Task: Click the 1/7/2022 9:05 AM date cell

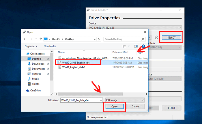Action: pos(122,63)
